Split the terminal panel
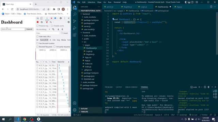This screenshot has width=218, height=122. pyautogui.click(x=205, y=87)
